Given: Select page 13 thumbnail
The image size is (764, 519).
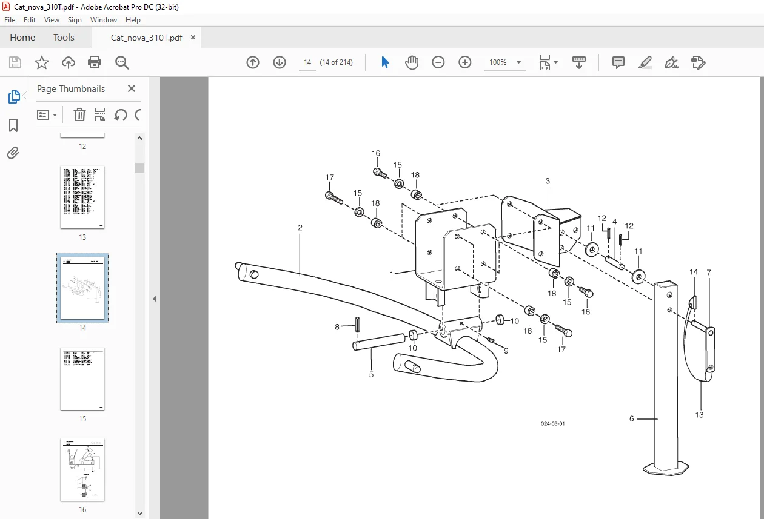Looking at the screenshot, I should pos(82,197).
